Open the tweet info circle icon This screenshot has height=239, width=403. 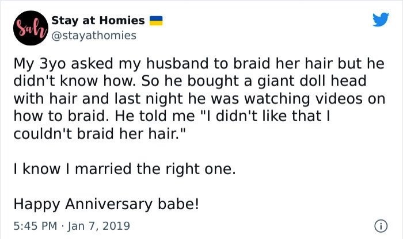tap(381, 226)
